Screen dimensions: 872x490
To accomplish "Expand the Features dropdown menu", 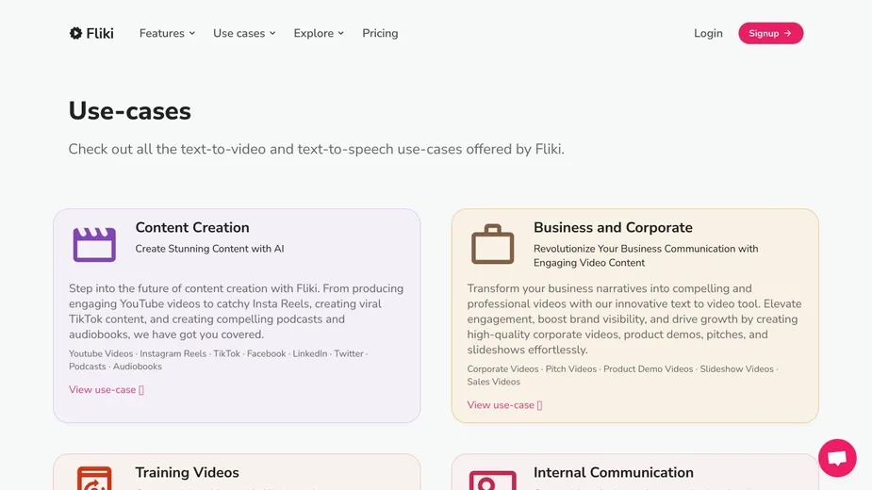I will tap(168, 33).
